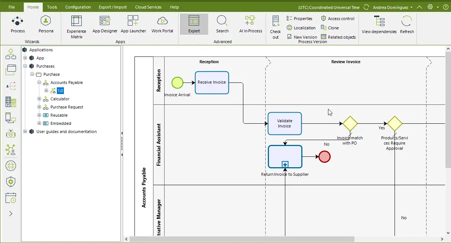
Task: Open the Experience Matrix
Action: click(x=77, y=27)
